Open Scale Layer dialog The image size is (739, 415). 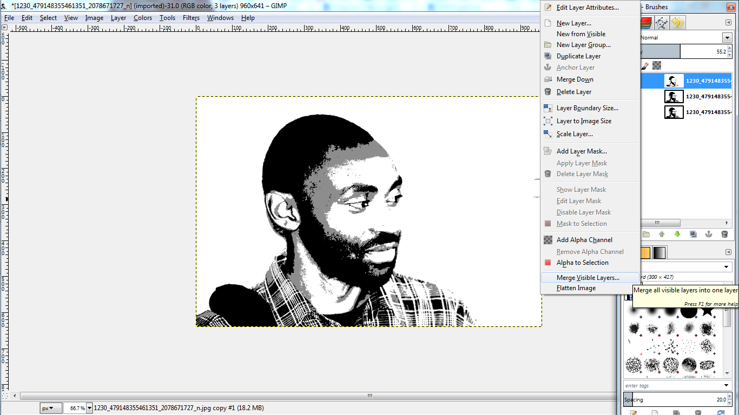point(575,134)
